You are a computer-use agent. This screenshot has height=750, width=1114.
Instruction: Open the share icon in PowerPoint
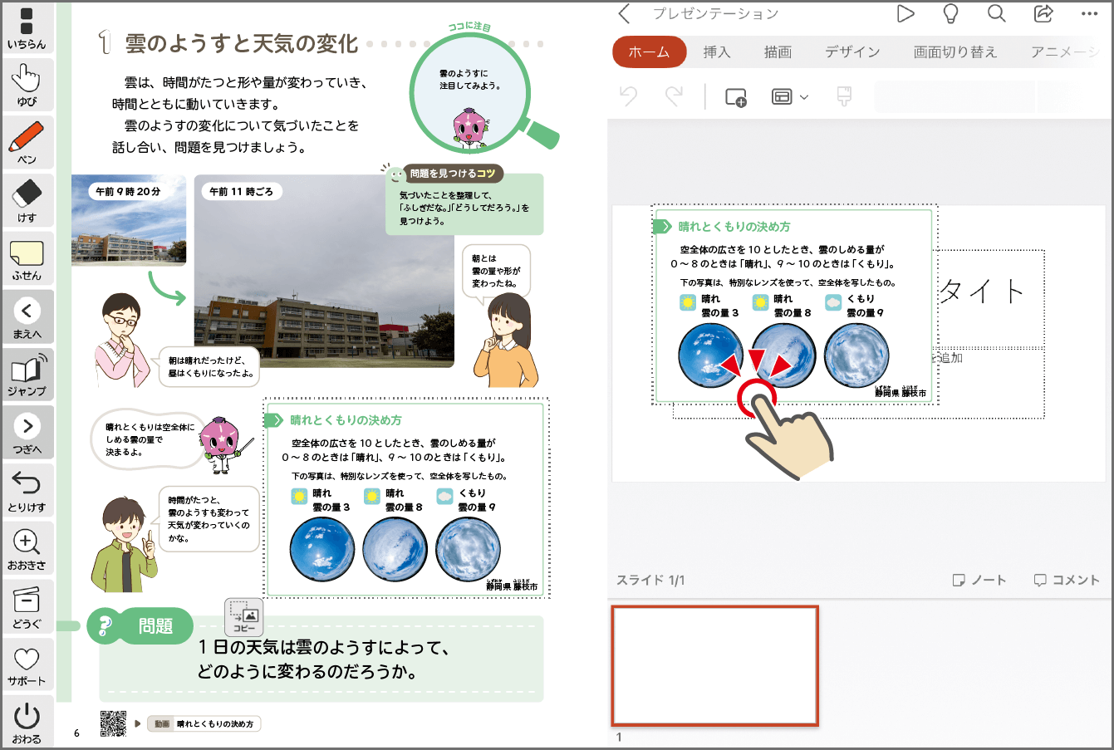[x=1043, y=13]
